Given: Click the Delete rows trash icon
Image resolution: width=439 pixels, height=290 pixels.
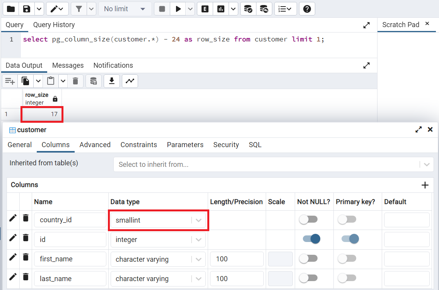Looking at the screenshot, I should tap(75, 81).
